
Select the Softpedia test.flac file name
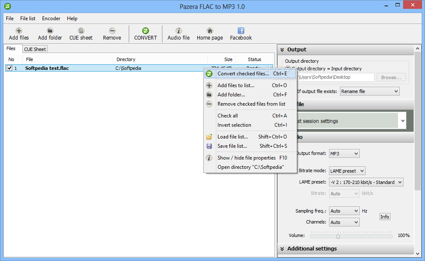click(47, 68)
